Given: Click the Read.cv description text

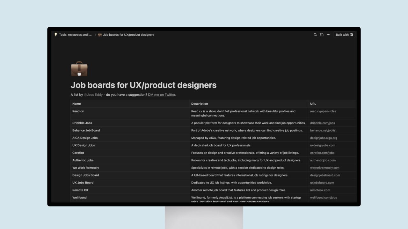Looking at the screenshot, I should pos(243,114).
